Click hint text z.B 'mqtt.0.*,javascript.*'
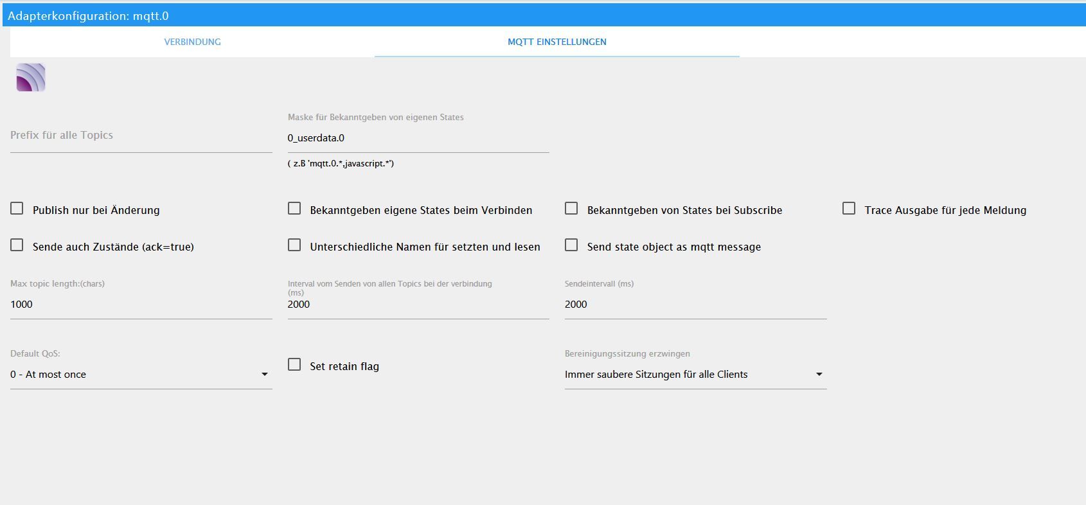The image size is (1086, 505). pyautogui.click(x=341, y=164)
